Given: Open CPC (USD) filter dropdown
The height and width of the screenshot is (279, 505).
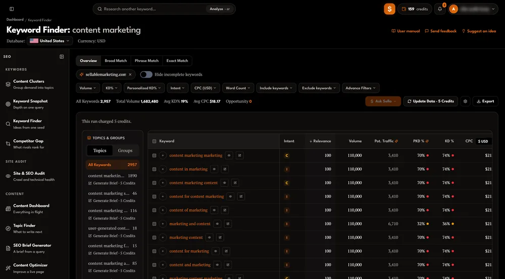Looking at the screenshot, I should [205, 88].
